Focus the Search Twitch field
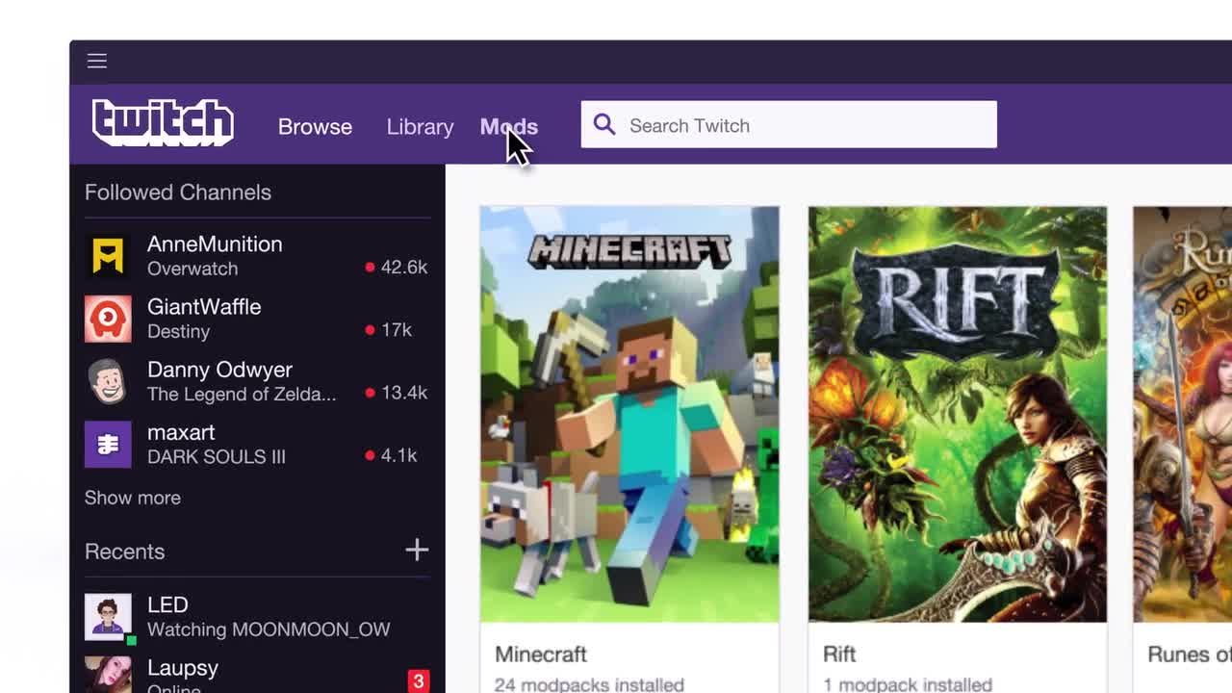This screenshot has height=693, width=1232. pos(788,124)
